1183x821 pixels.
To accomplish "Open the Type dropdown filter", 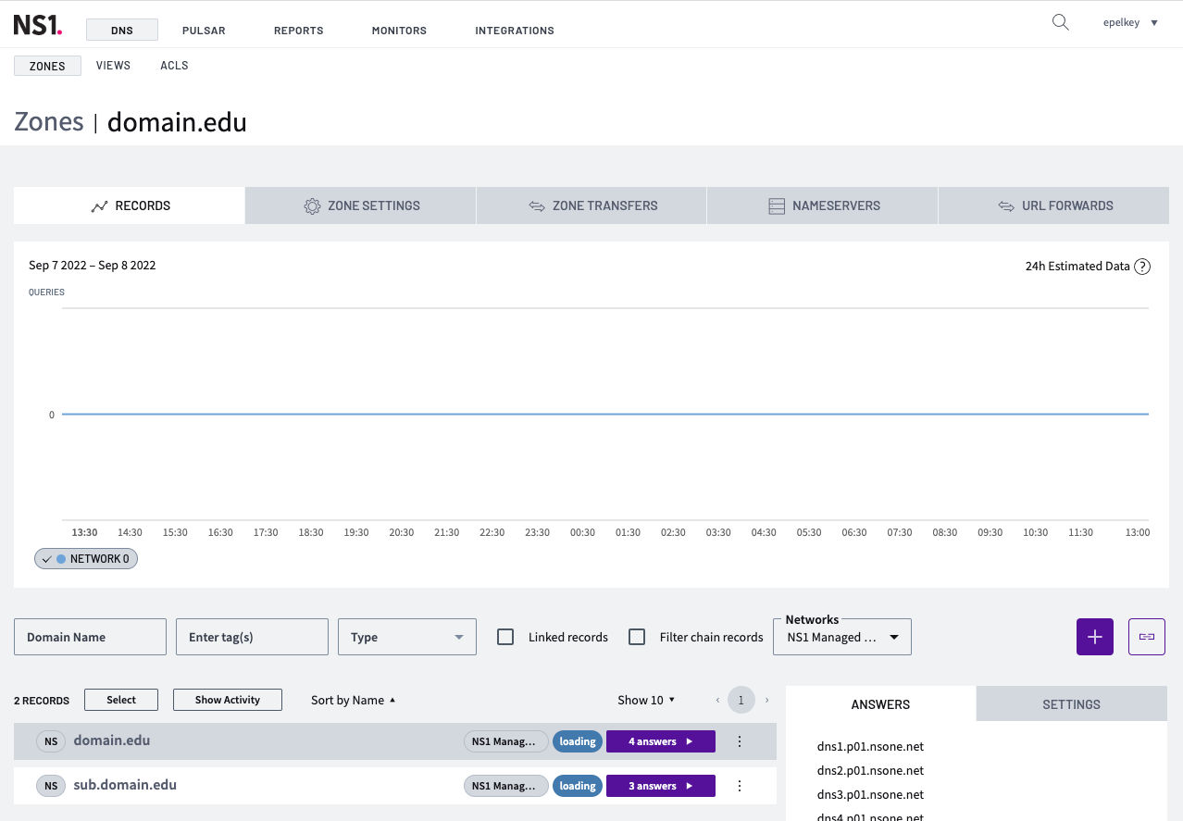I will coord(407,637).
